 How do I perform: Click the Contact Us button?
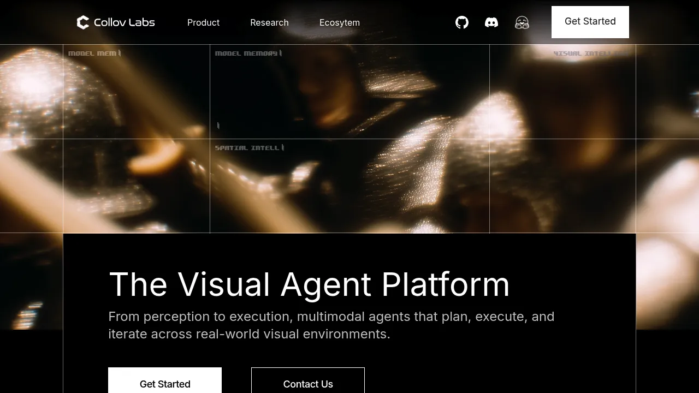tap(308, 380)
